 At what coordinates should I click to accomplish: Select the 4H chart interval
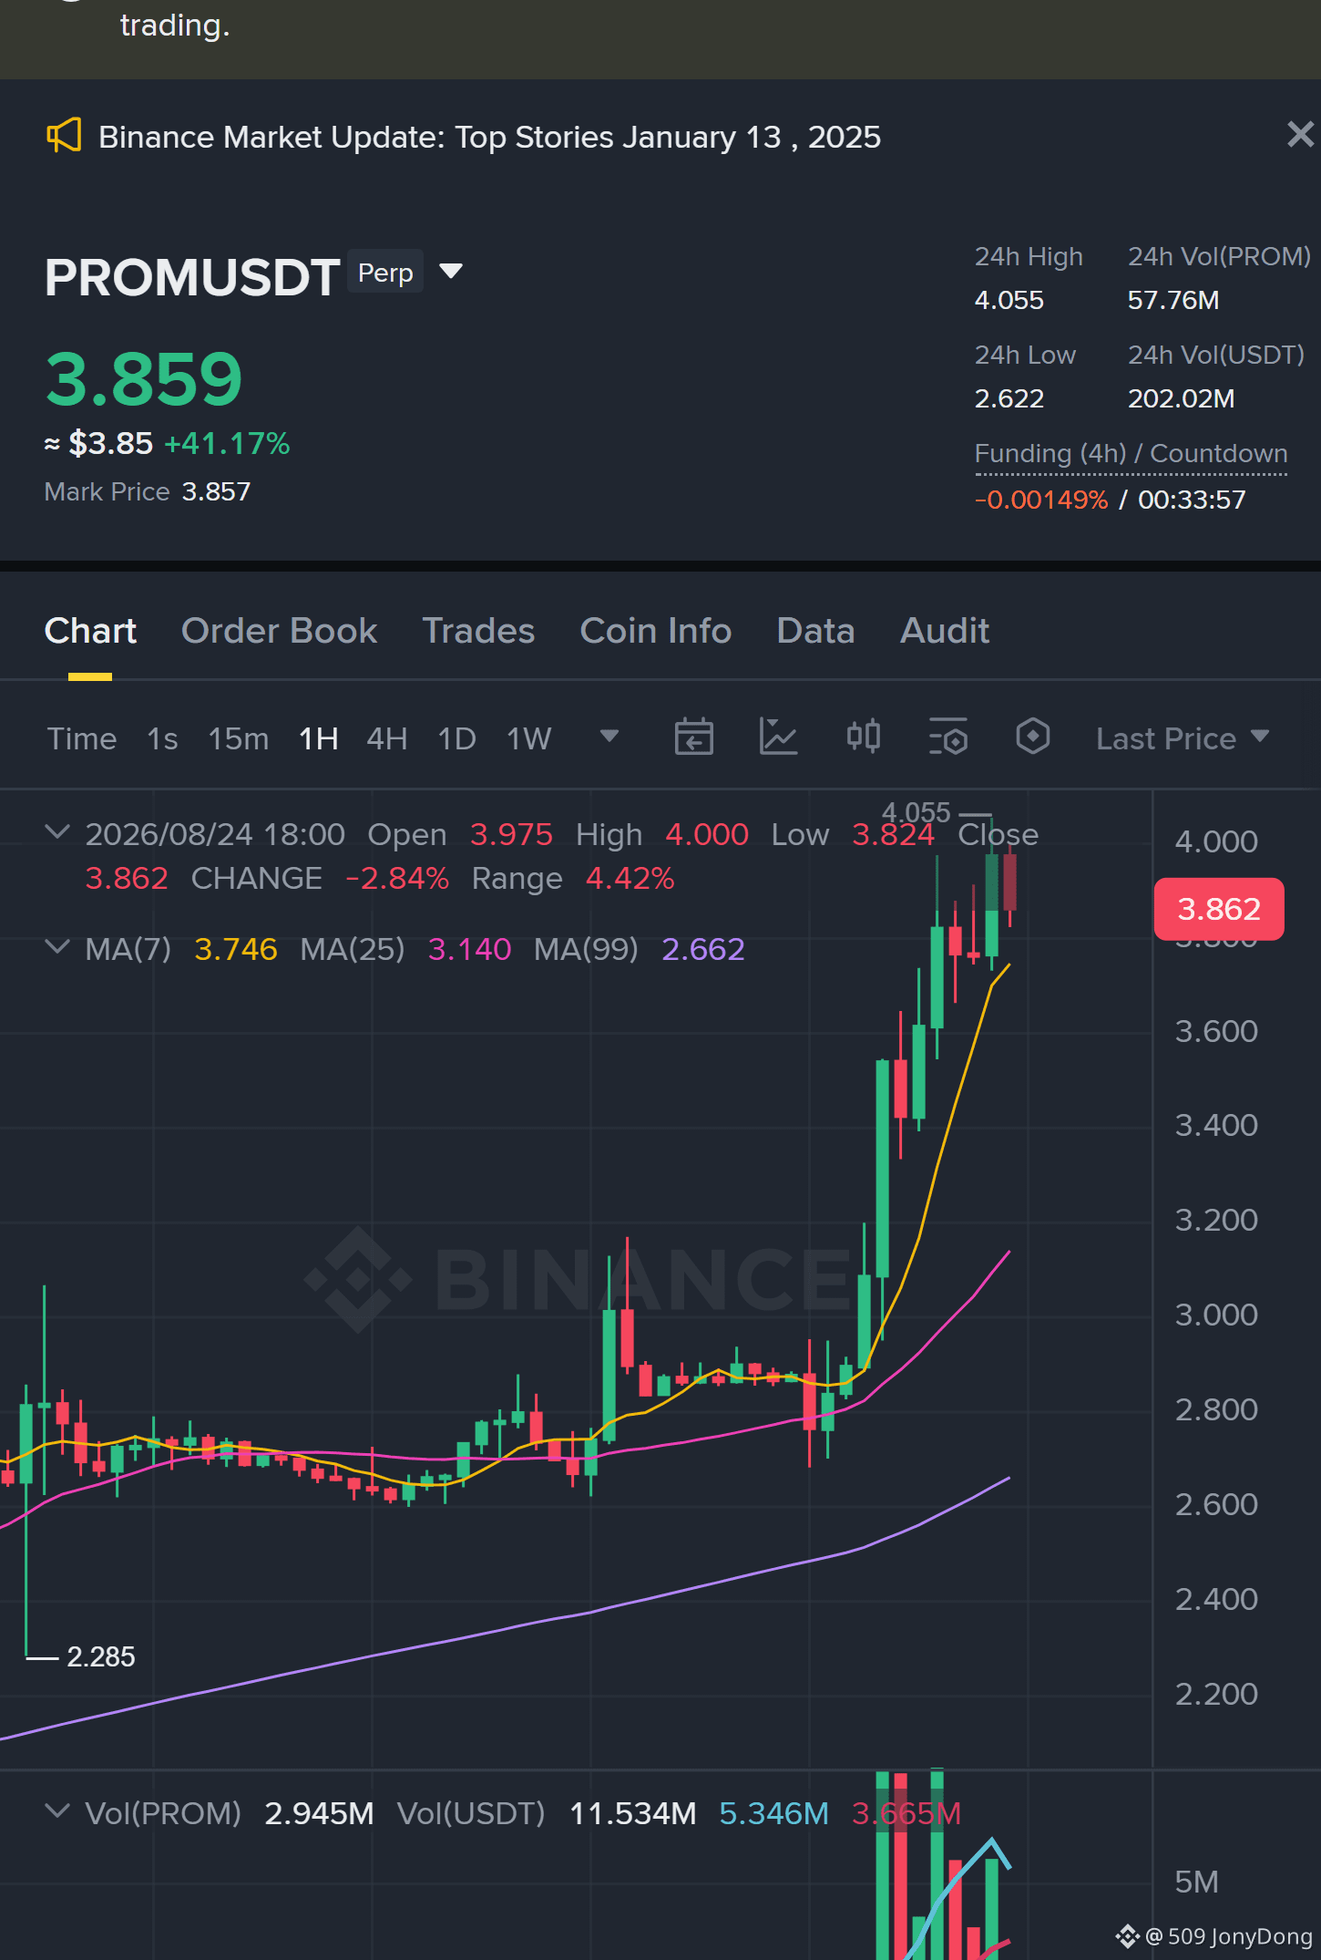pos(387,738)
